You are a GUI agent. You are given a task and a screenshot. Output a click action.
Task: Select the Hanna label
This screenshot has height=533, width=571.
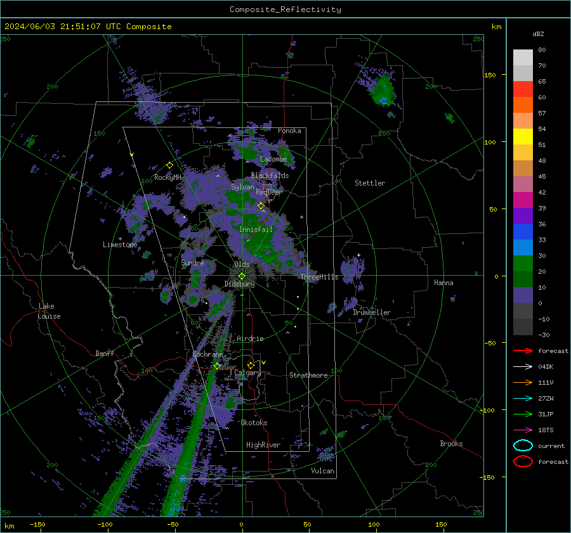[443, 283]
